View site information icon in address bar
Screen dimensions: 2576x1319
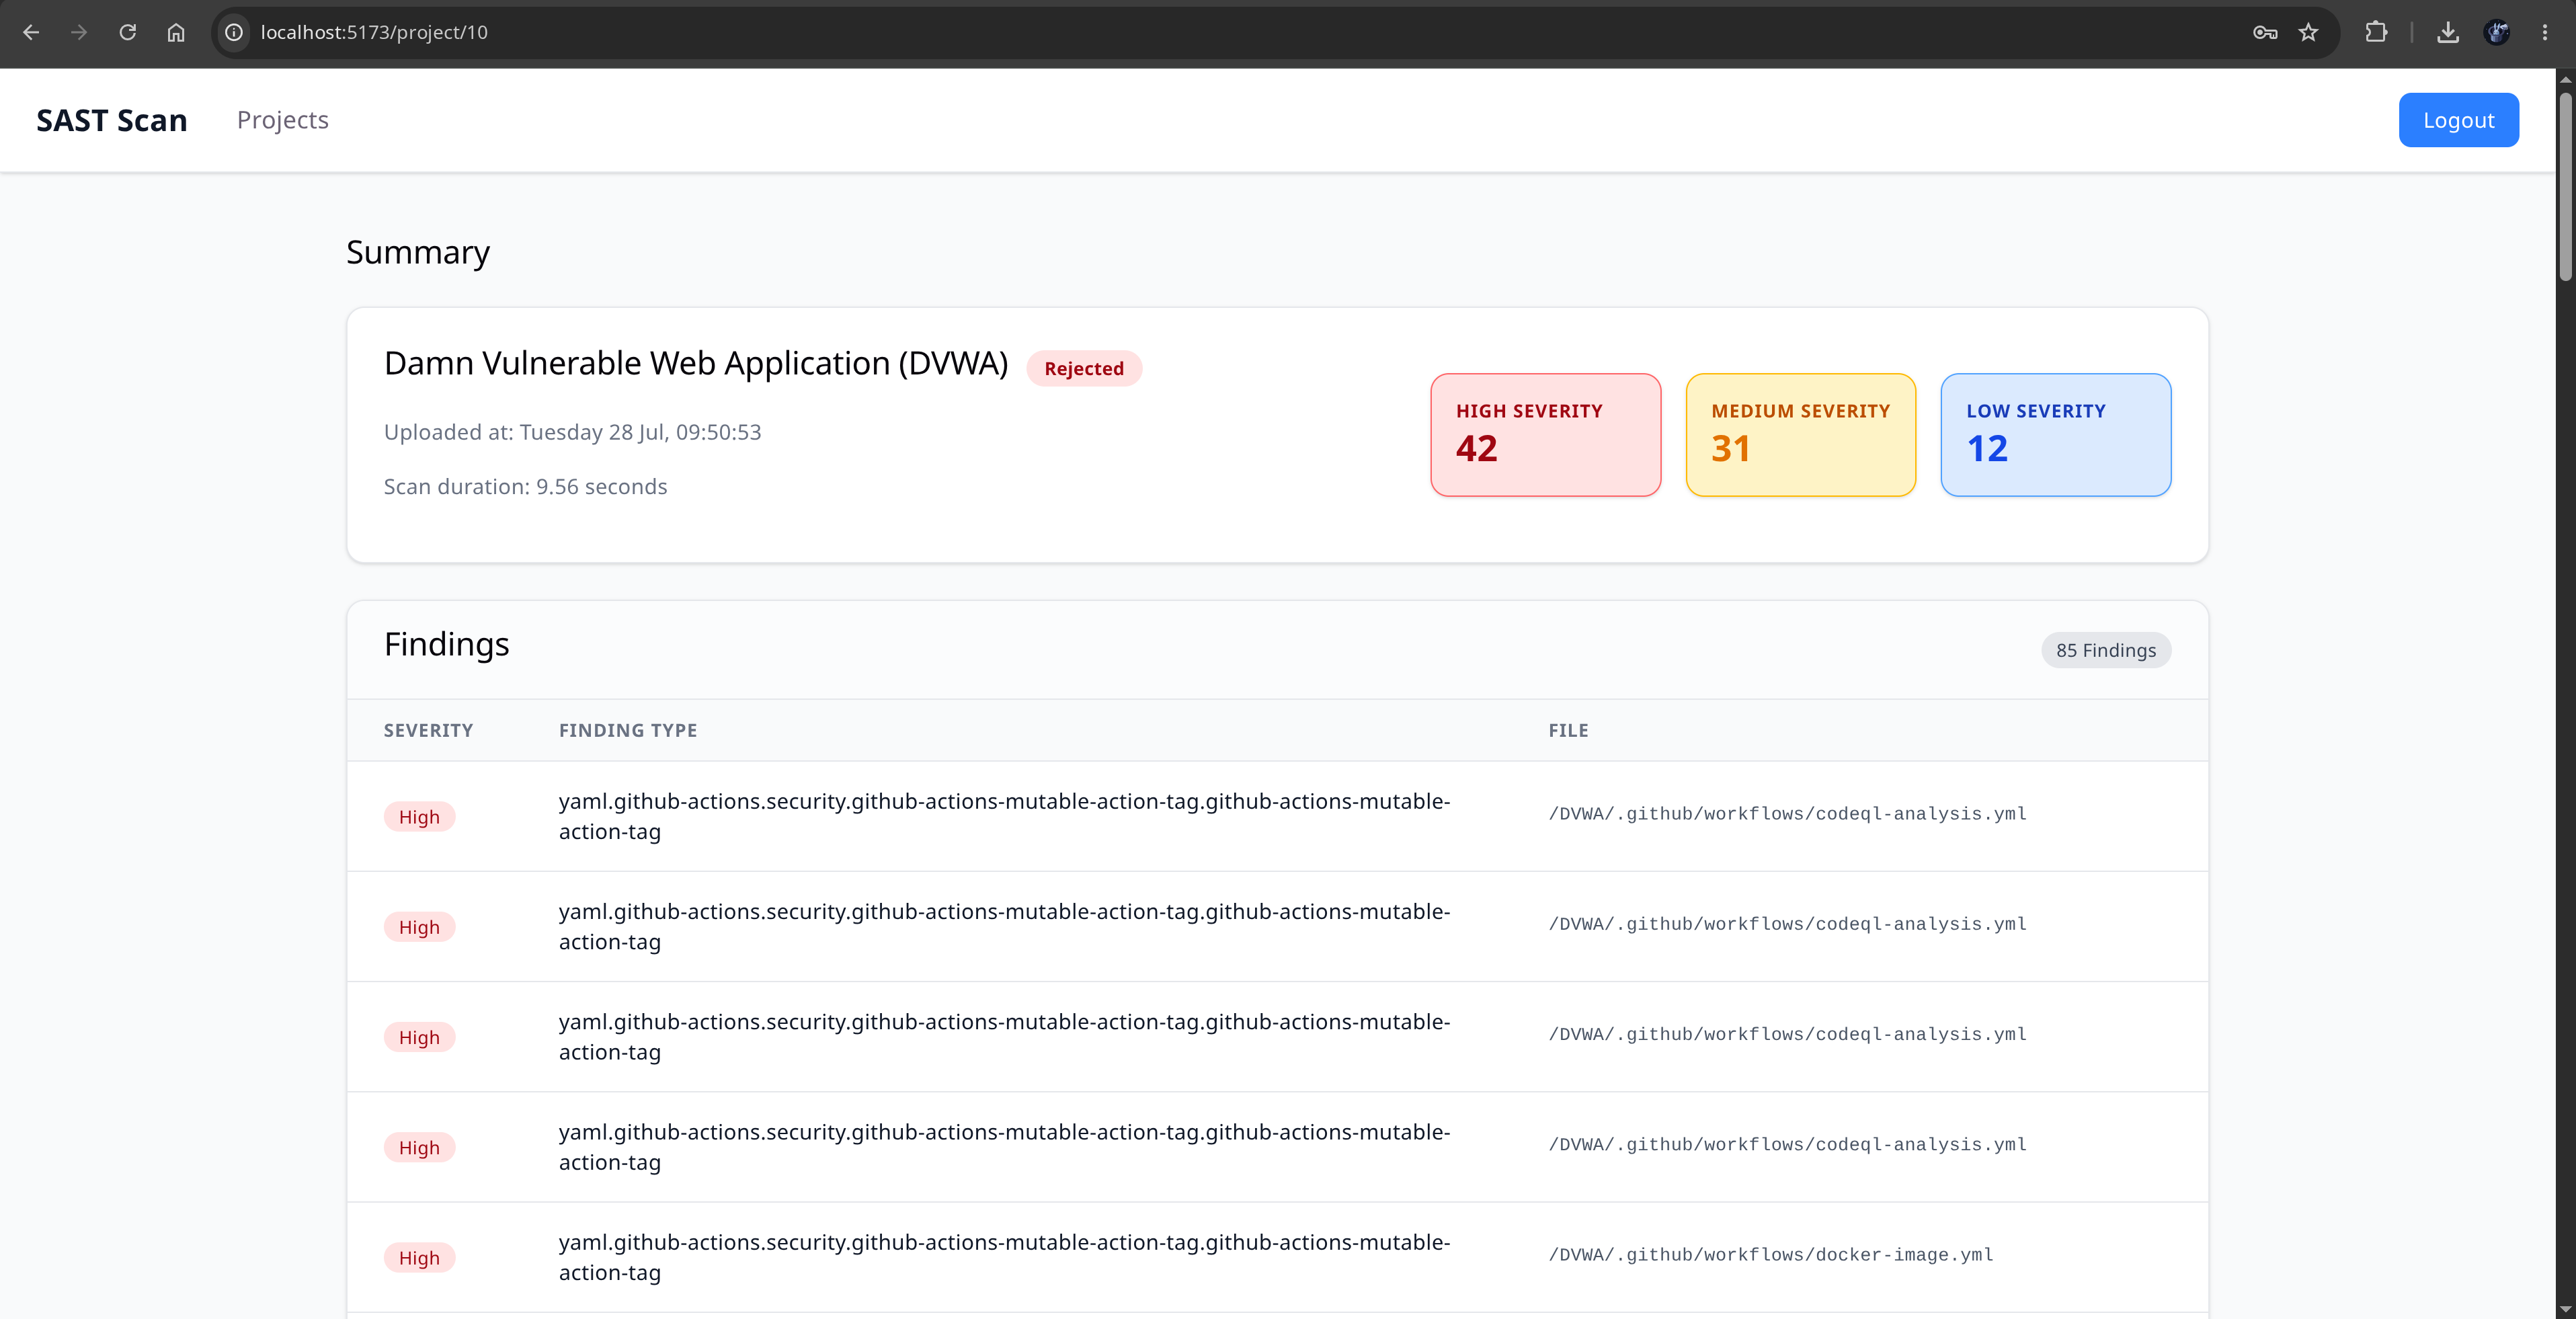pyautogui.click(x=234, y=33)
